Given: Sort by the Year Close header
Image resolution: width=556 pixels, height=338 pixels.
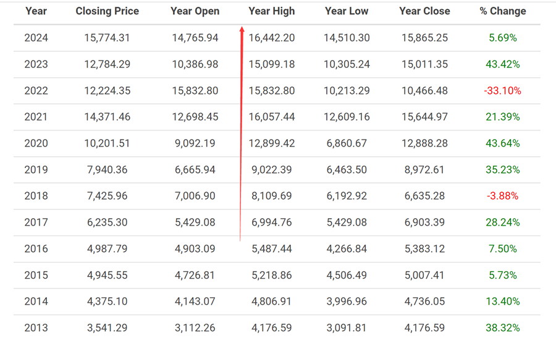Looking at the screenshot, I should tap(424, 11).
